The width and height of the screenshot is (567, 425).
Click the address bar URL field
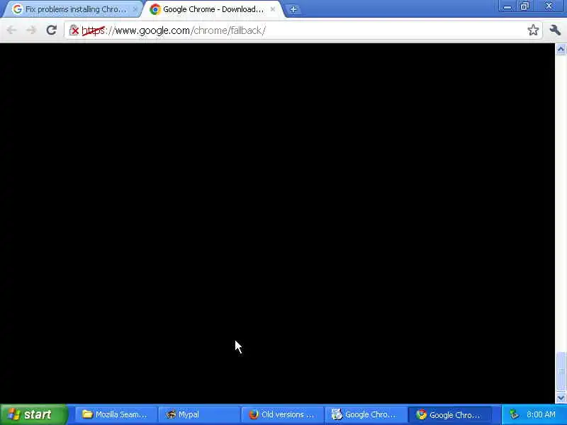[x=304, y=30]
